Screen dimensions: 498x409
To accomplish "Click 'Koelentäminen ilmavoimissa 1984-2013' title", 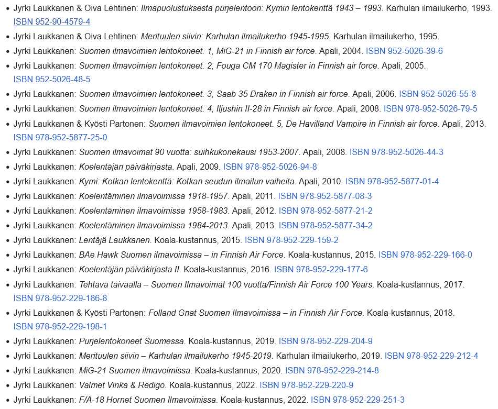I will pos(154,225).
